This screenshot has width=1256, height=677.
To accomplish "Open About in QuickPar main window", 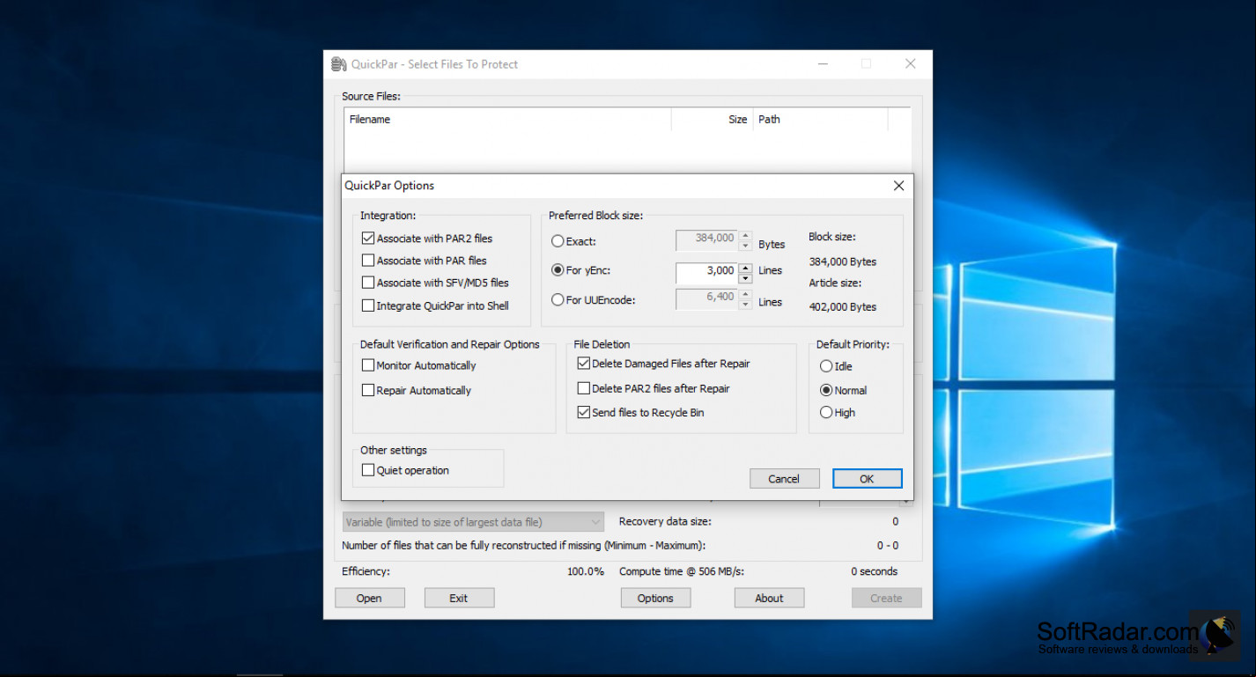I will 769,598.
